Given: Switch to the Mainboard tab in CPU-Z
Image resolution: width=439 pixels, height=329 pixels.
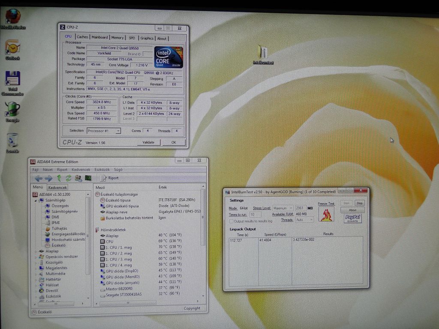Looking at the screenshot, I should [99, 37].
